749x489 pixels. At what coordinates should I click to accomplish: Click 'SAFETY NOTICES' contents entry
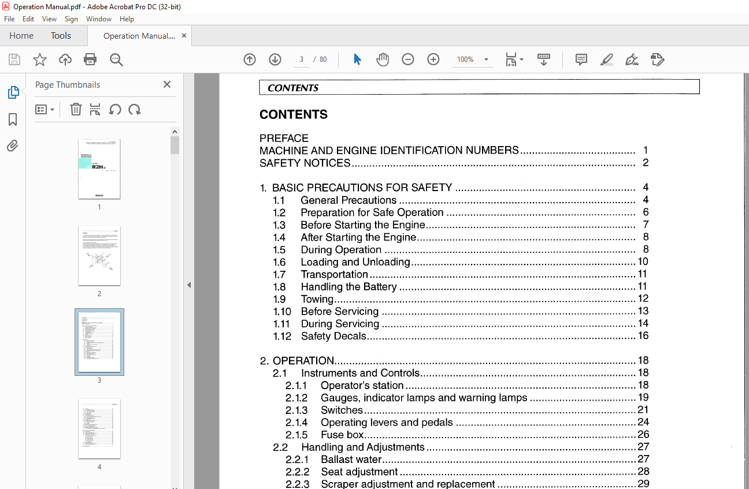tap(305, 163)
